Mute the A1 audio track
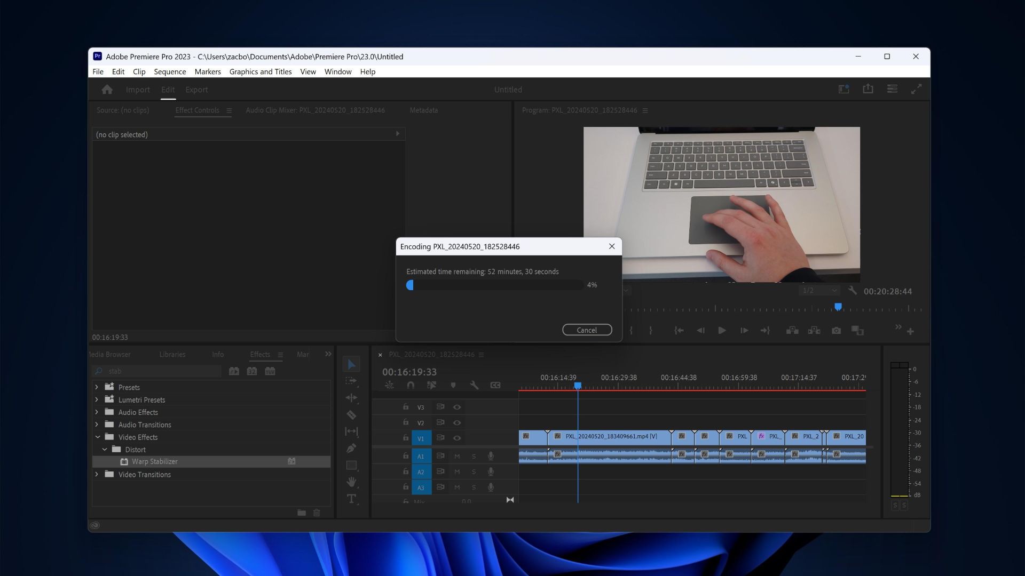1025x576 pixels. [x=457, y=456]
